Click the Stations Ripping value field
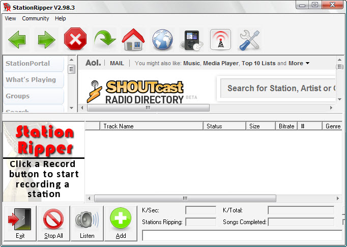This screenshot has width=347, height=247. click(200, 222)
